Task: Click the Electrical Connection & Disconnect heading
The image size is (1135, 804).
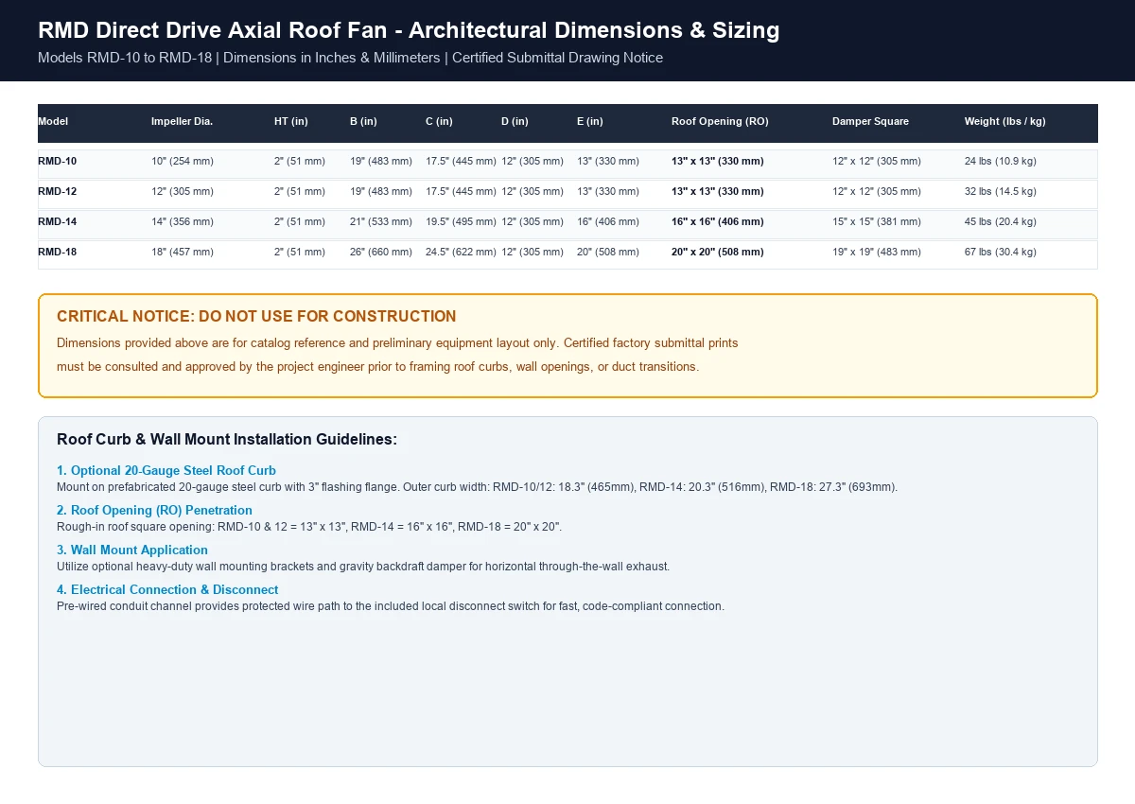Action: pos(167,589)
